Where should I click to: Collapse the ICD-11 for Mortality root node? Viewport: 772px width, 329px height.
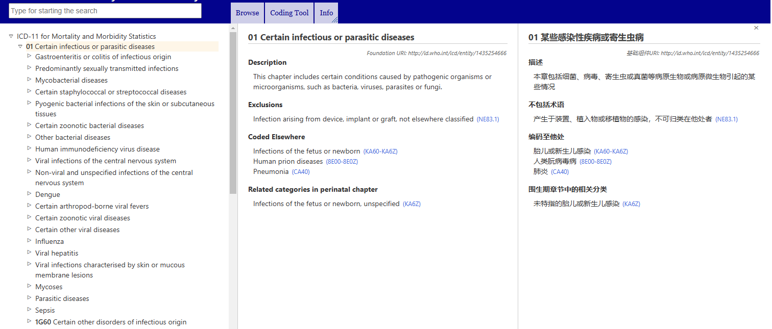point(11,36)
